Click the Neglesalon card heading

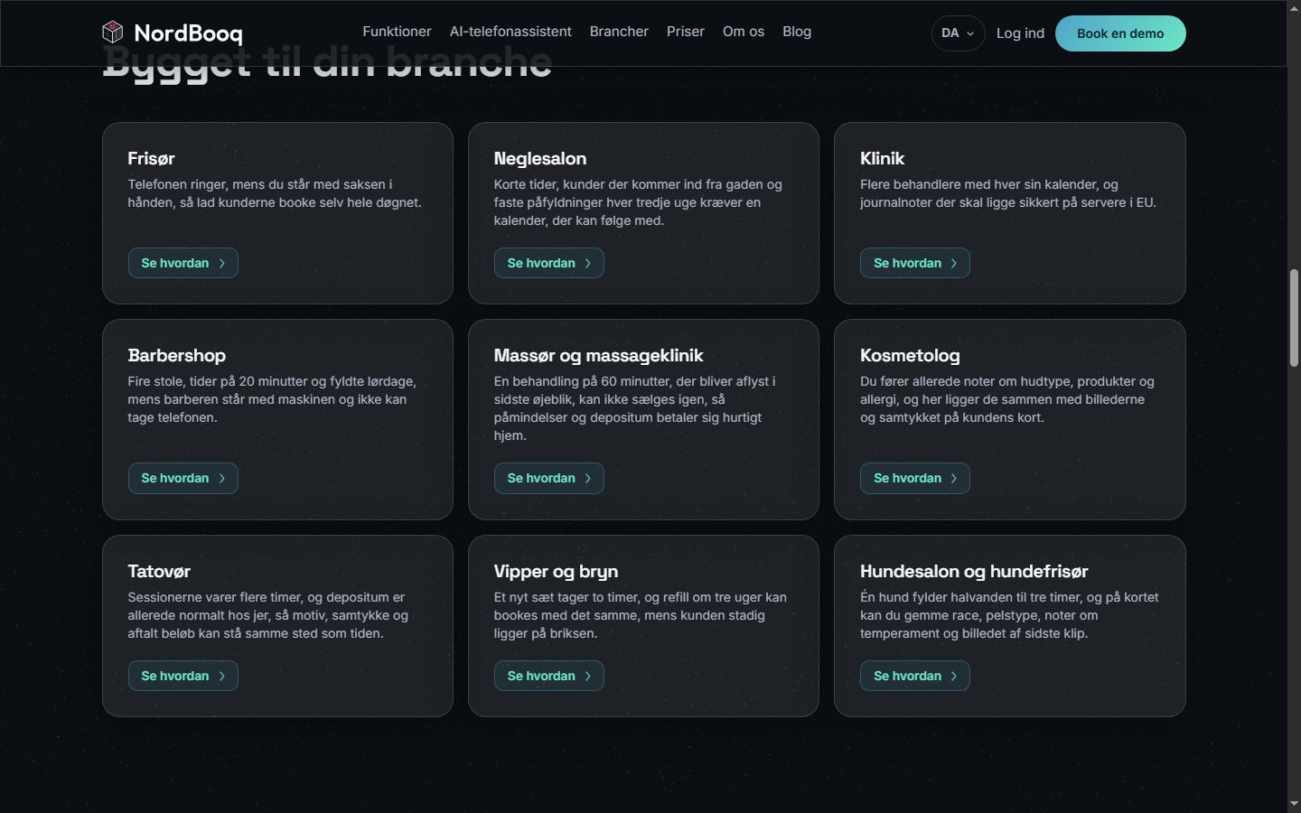540,158
